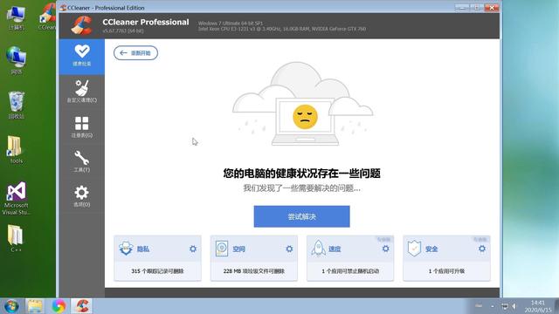Open the Tools wrench tab

82,161
